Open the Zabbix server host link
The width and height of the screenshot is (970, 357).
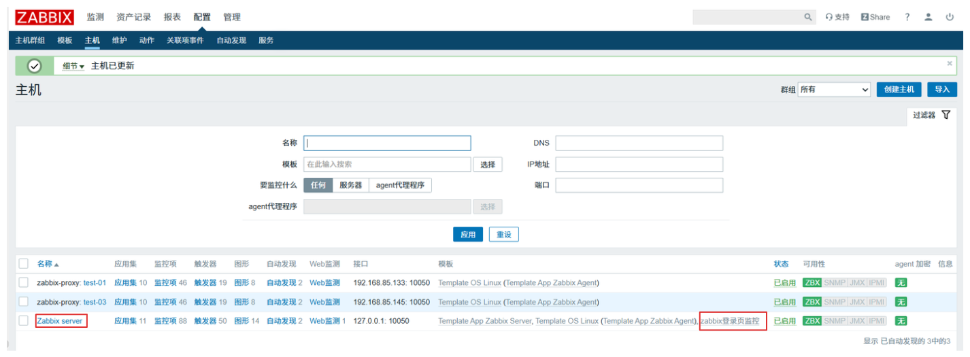tap(60, 321)
